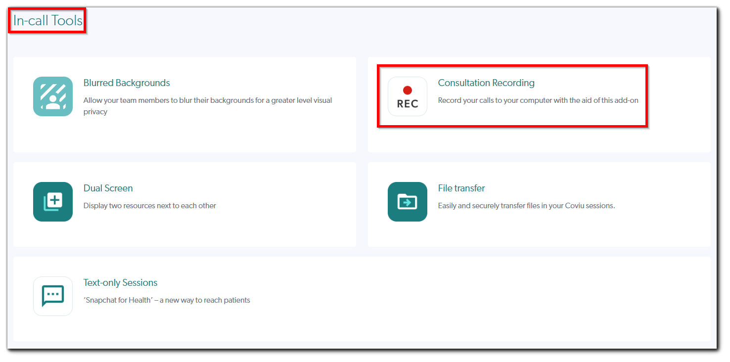Screen dimensions: 730x362
Task: Click the recording add-on description text
Action: [x=538, y=100]
